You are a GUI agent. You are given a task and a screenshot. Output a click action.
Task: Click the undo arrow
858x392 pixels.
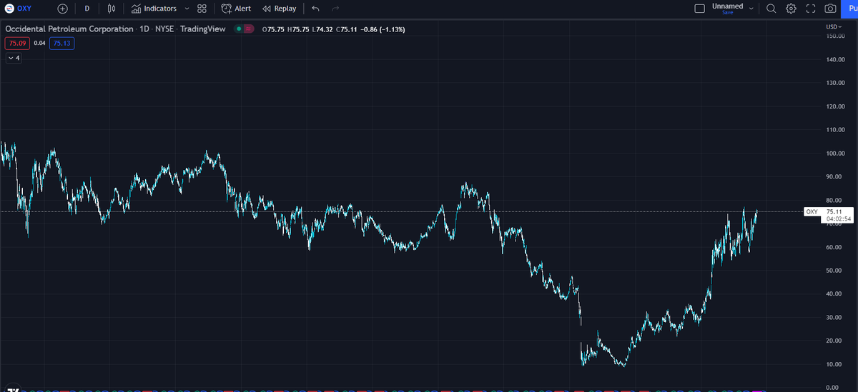coord(315,9)
